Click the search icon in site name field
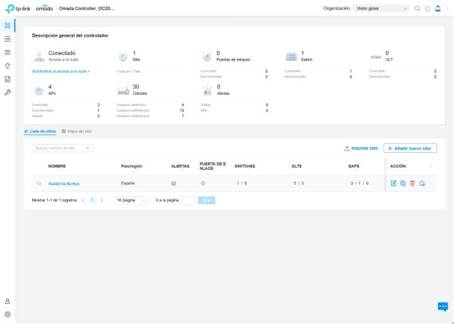The height and width of the screenshot is (324, 454). click(88, 148)
